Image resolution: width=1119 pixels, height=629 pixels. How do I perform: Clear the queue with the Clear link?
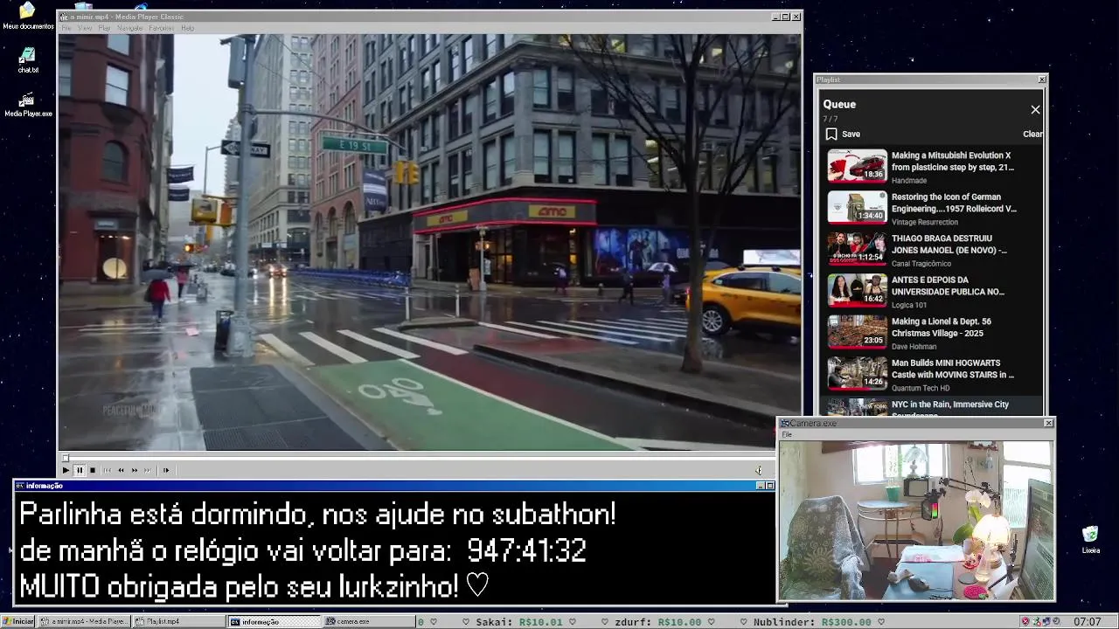coord(1032,135)
